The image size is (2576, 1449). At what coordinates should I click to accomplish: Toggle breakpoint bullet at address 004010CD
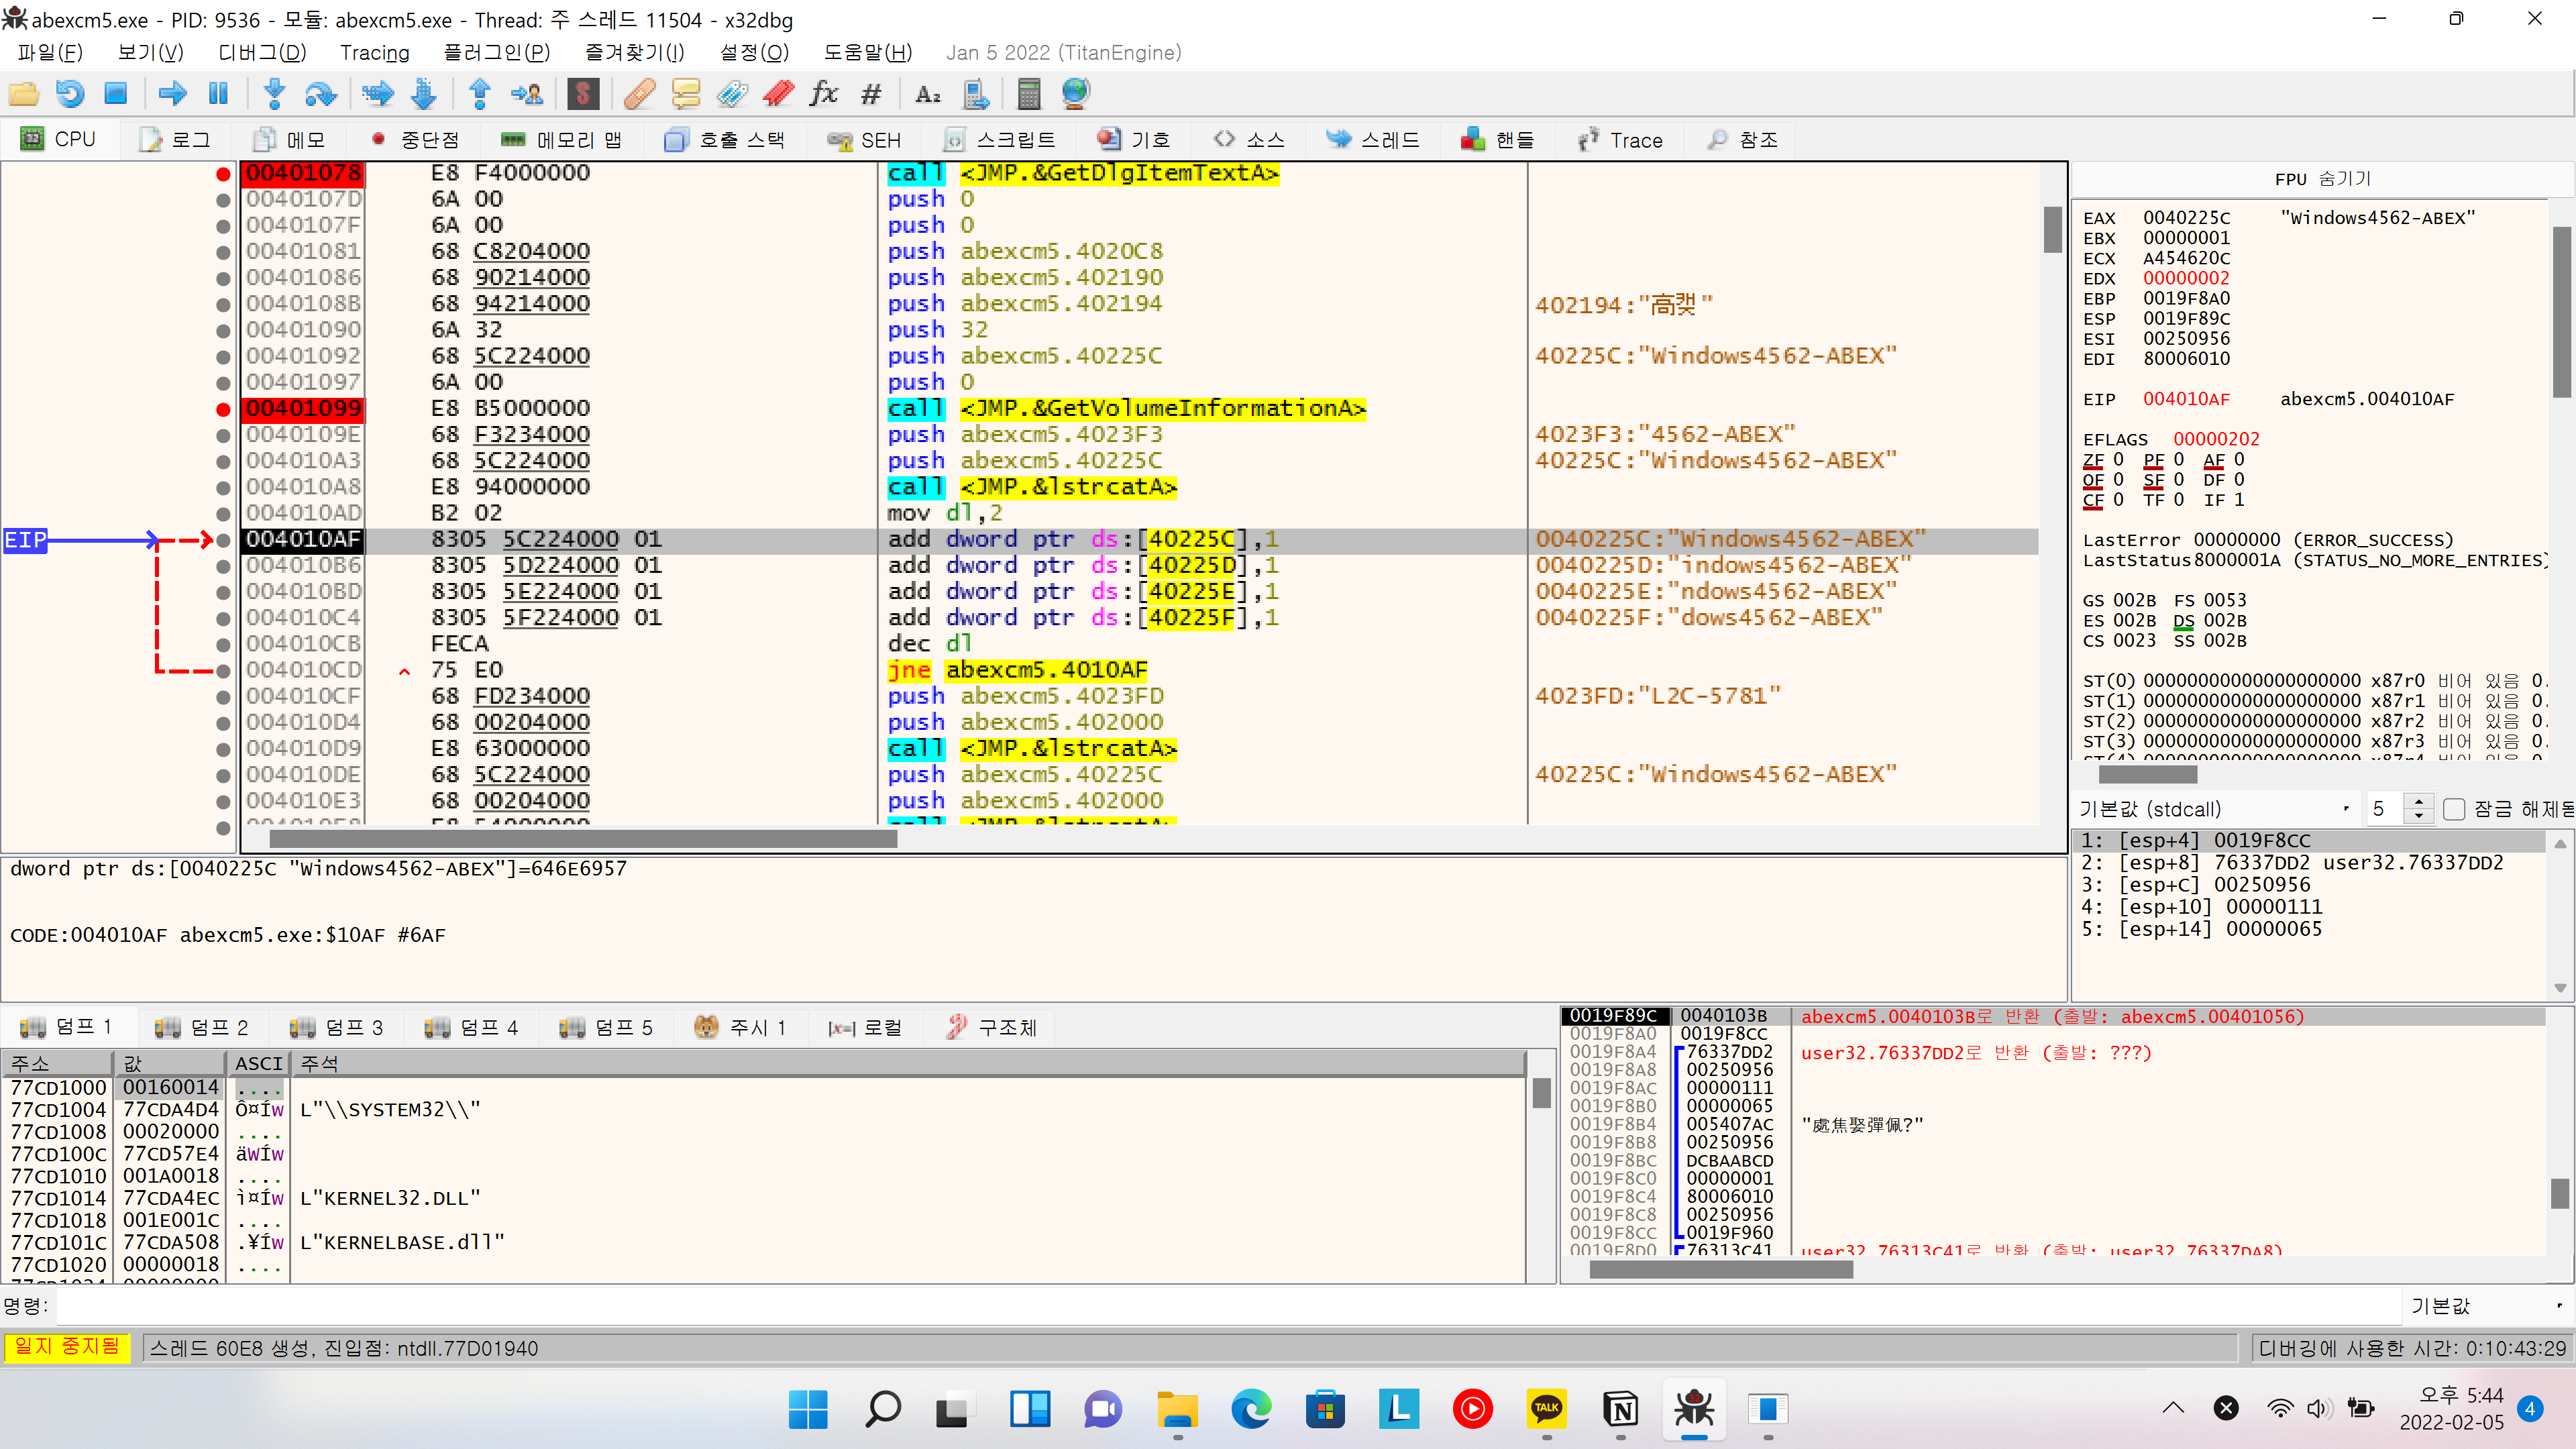pyautogui.click(x=223, y=670)
